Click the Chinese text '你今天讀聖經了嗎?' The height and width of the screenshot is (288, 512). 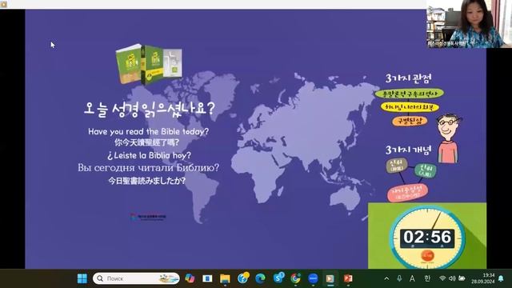click(x=147, y=142)
